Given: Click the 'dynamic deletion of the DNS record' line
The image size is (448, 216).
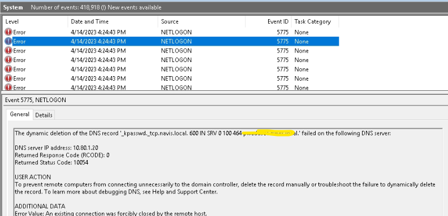Looking at the screenshot, I should click(x=203, y=133).
